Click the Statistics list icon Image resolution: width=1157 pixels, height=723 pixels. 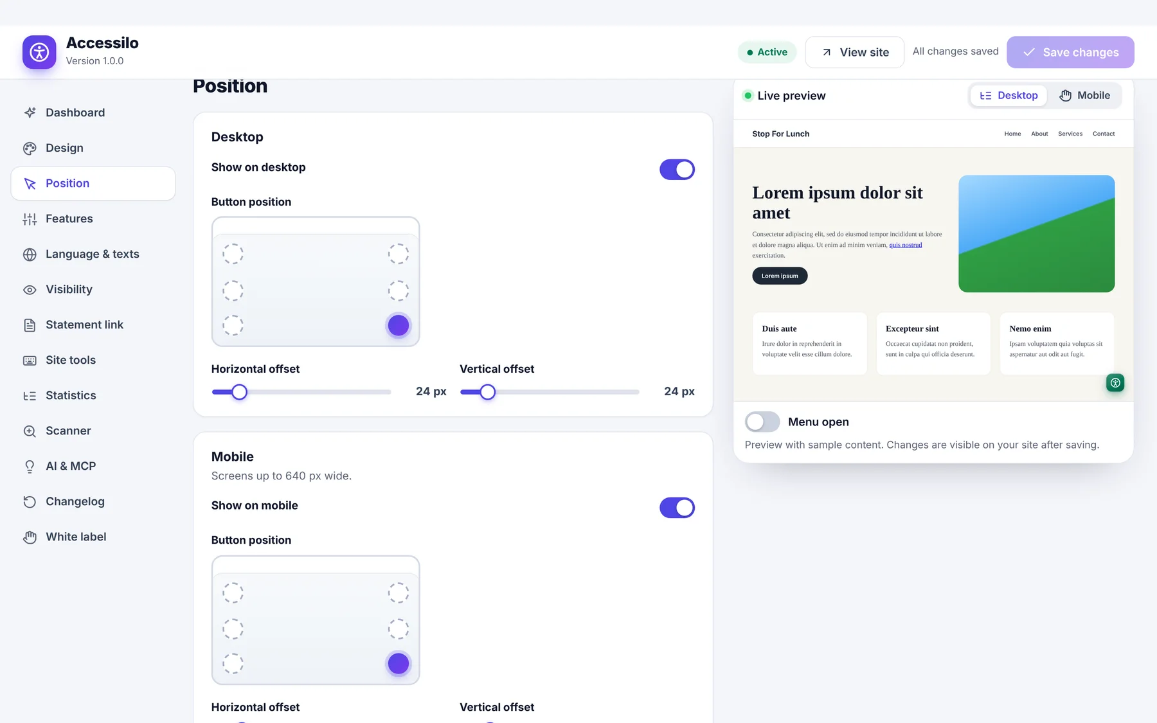click(30, 396)
